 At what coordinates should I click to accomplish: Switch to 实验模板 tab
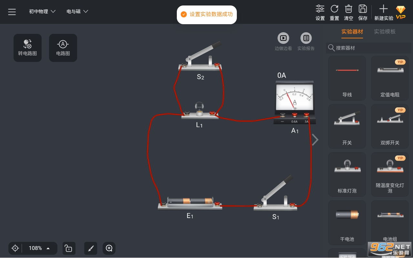click(385, 32)
